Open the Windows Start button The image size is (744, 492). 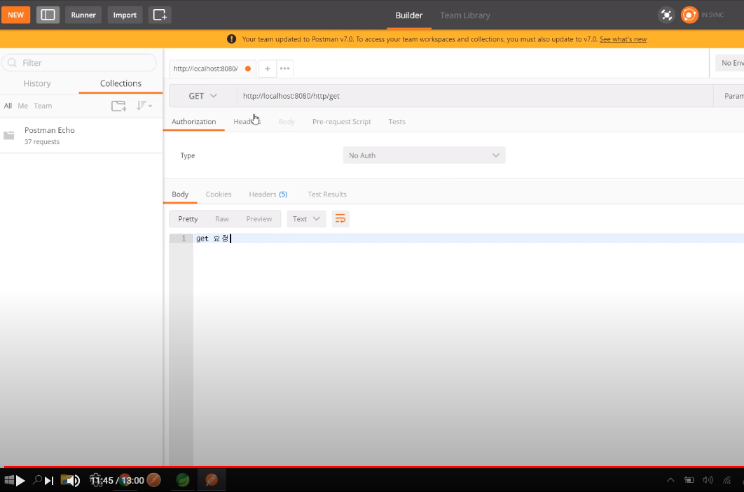pos(8,480)
